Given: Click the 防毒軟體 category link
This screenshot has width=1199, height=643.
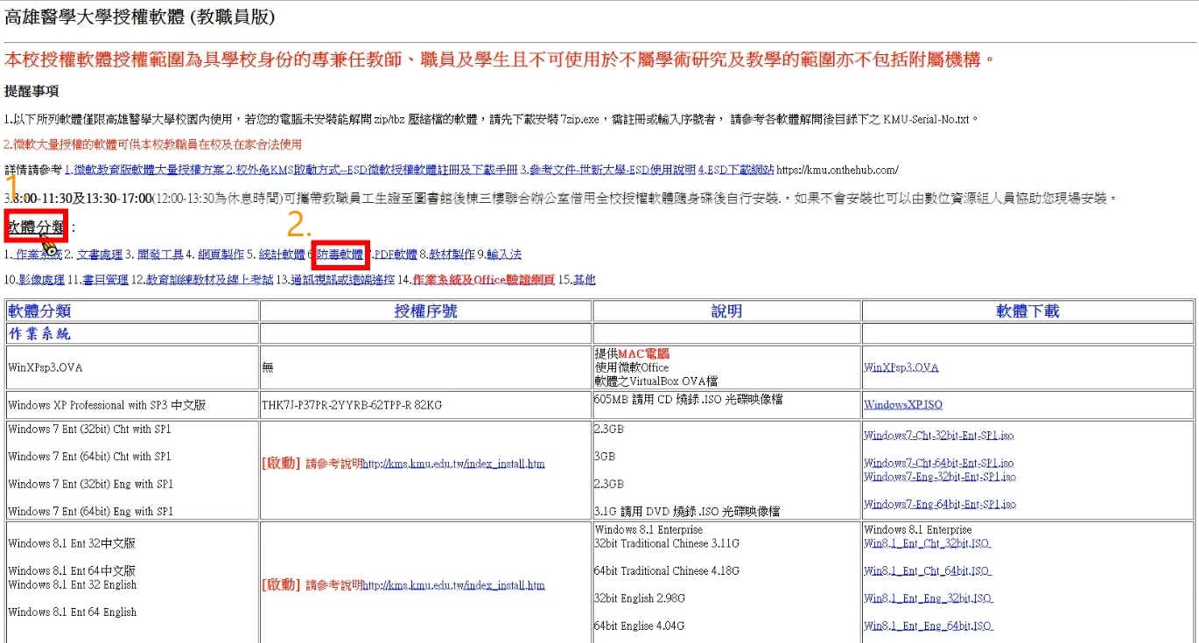Looking at the screenshot, I should pos(340,255).
